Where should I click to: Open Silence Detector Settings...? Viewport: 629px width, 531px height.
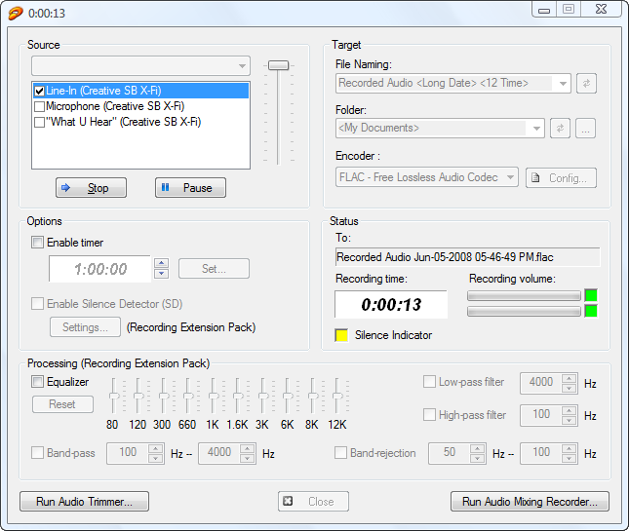pos(85,327)
